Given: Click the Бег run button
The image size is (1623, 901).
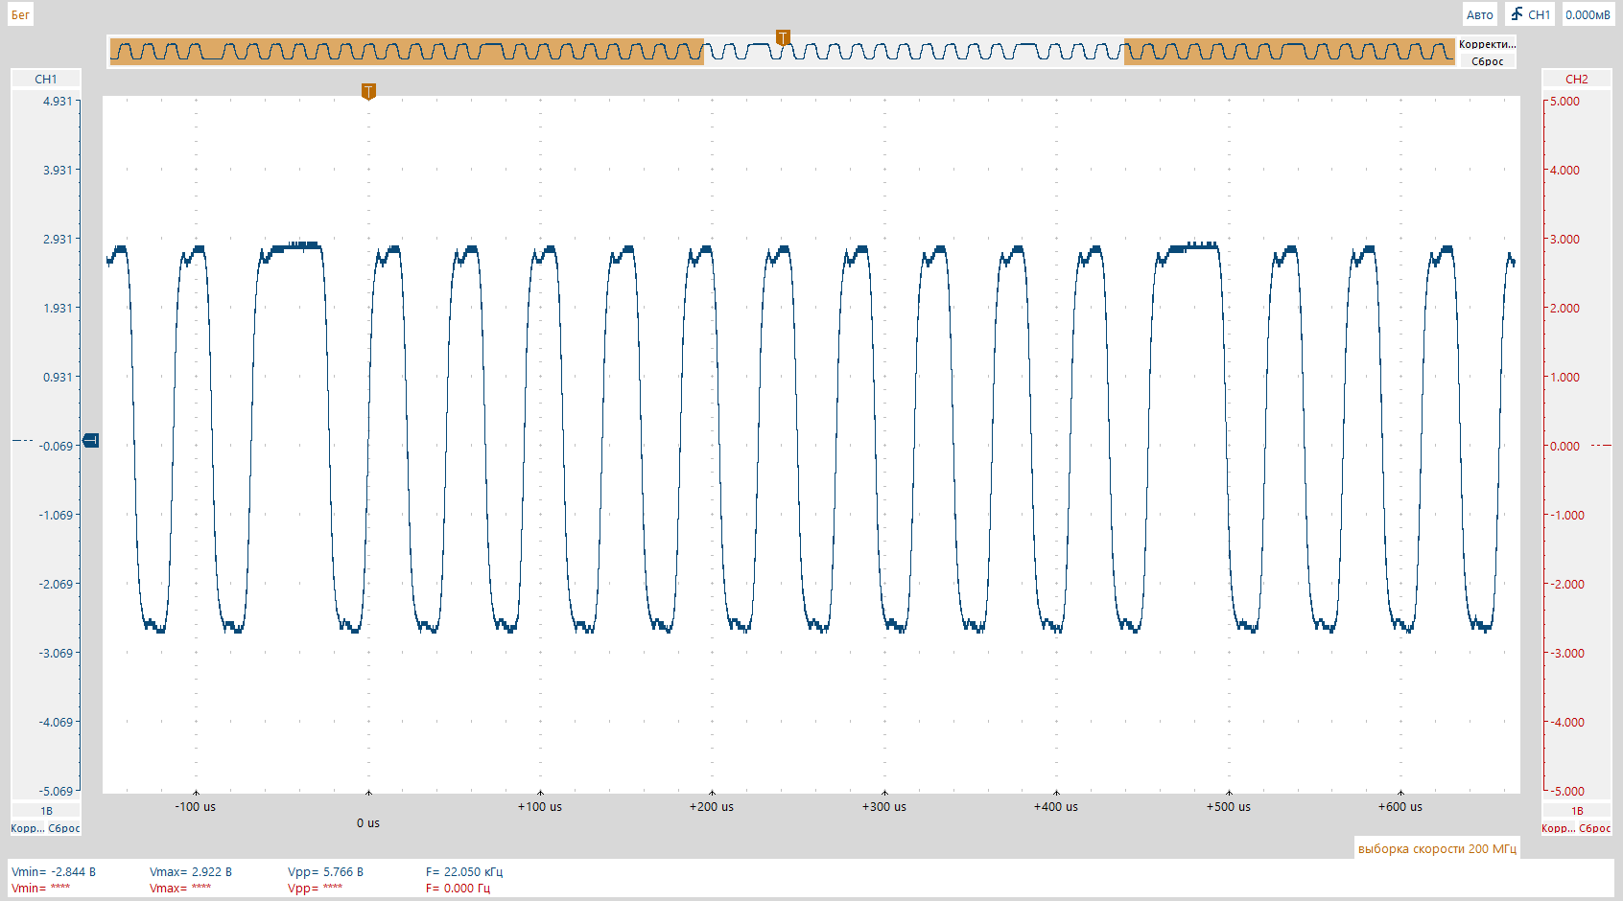Looking at the screenshot, I should [x=20, y=14].
